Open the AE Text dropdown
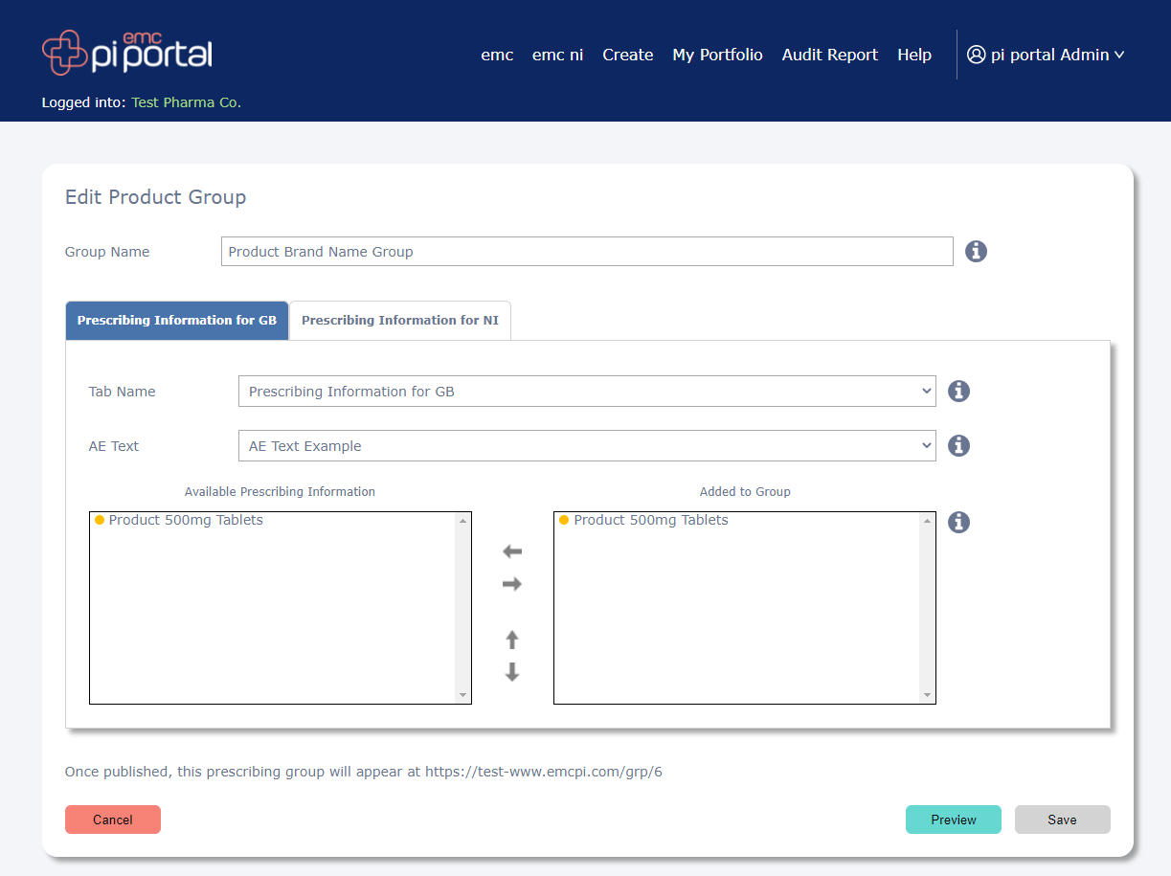 [x=587, y=445]
